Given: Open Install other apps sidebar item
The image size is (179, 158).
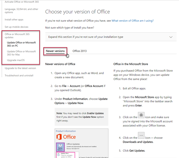Looking at the screenshot, I should coord(14,19).
